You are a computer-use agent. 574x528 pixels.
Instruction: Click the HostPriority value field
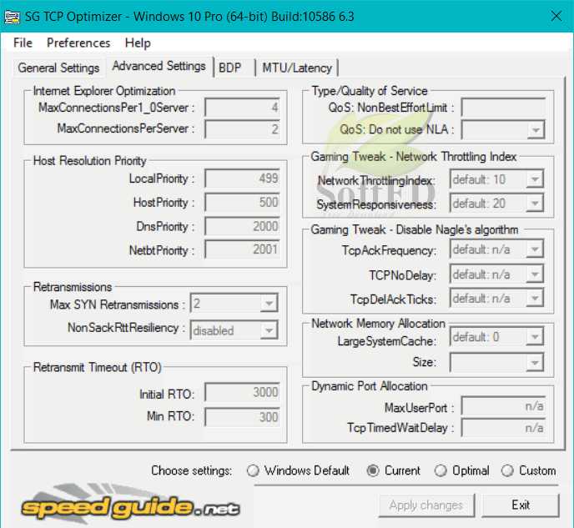[242, 202]
